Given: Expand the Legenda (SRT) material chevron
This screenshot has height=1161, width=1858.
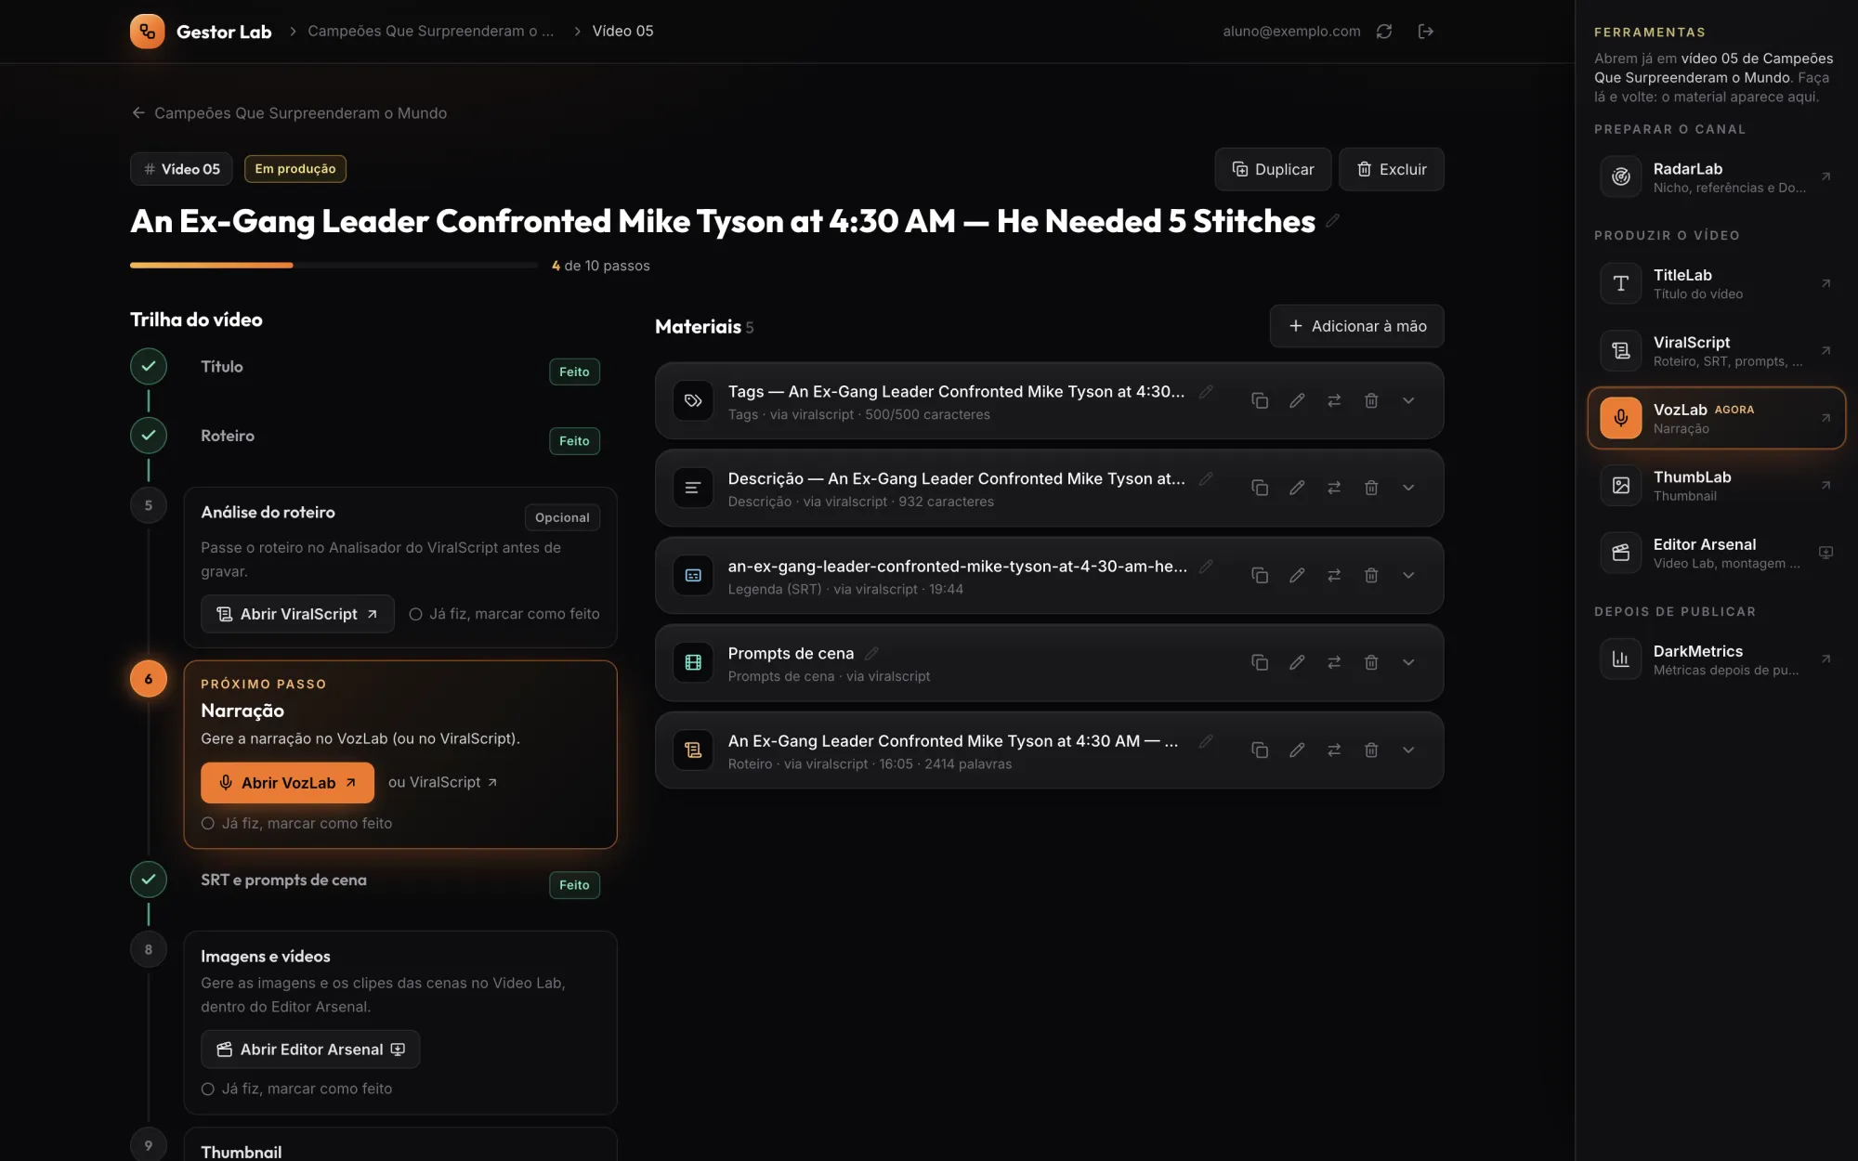Looking at the screenshot, I should [x=1408, y=575].
